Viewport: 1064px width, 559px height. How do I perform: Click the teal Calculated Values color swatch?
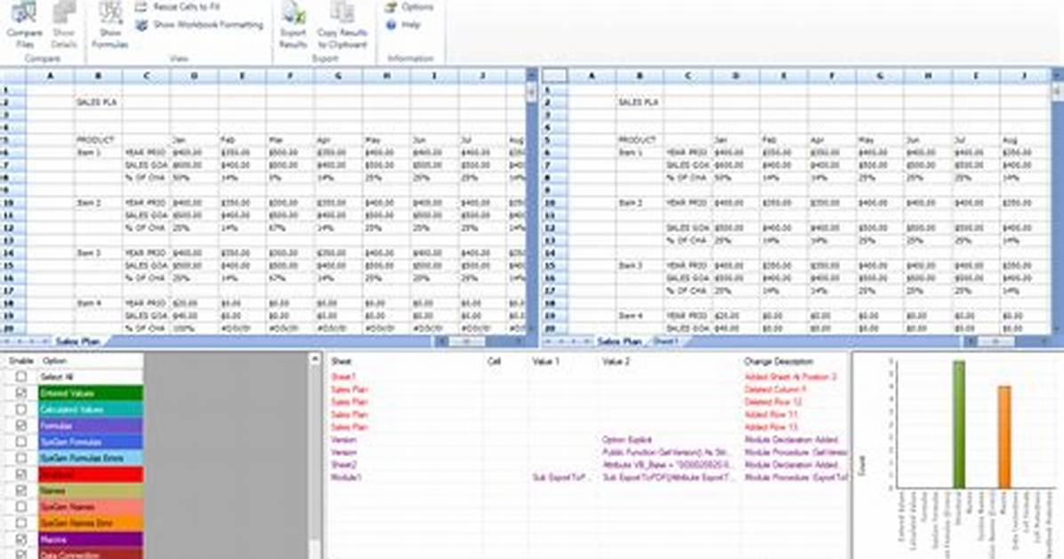coord(90,409)
